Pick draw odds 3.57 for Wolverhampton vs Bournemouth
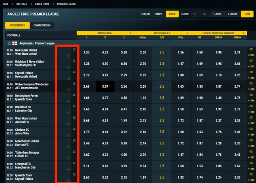Viewport: 256px width, 183px height. (x=105, y=86)
